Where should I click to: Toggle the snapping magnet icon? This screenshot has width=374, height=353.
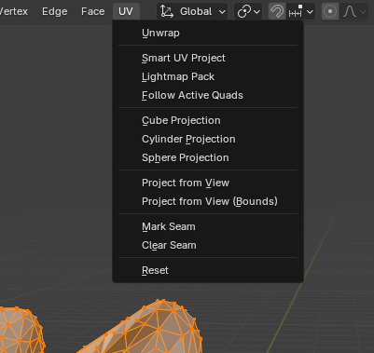point(277,12)
